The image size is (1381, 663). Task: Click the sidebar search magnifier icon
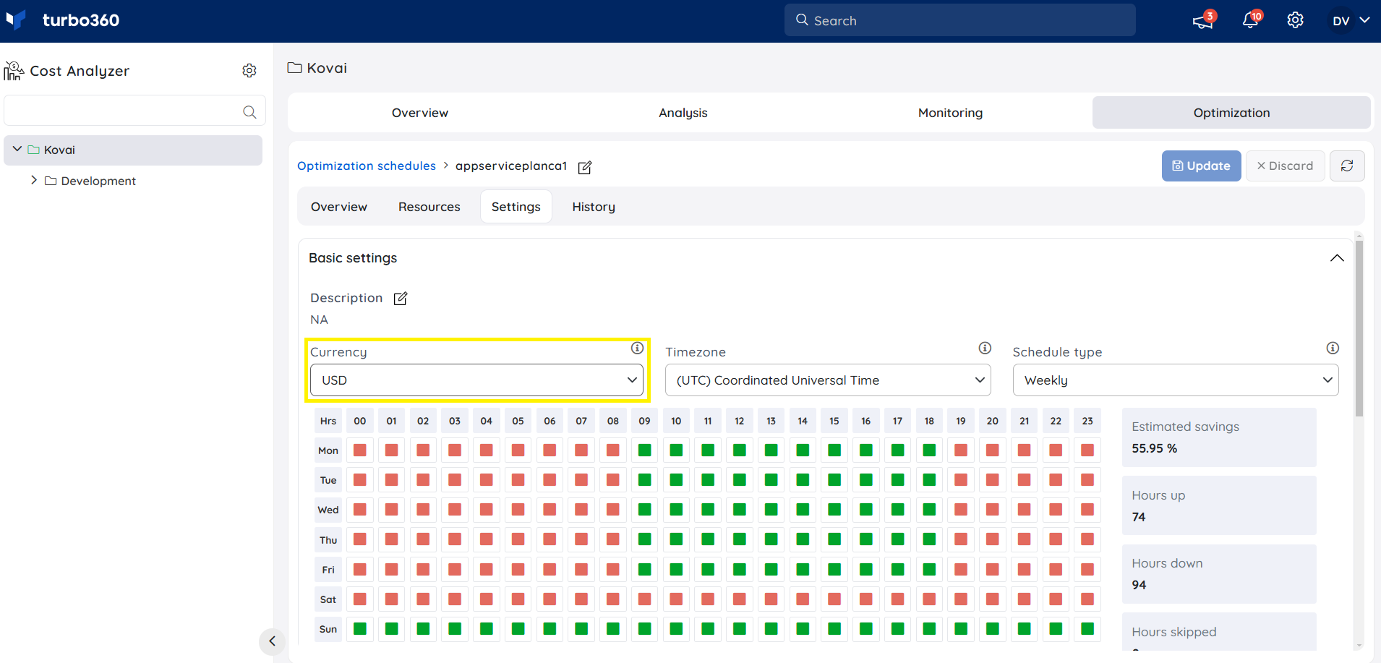click(x=249, y=111)
